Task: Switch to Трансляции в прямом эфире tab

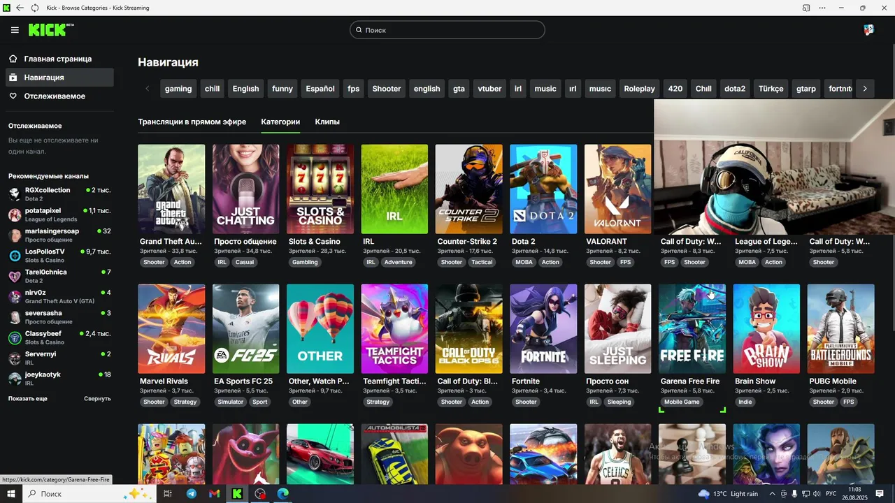Action: coord(192,122)
